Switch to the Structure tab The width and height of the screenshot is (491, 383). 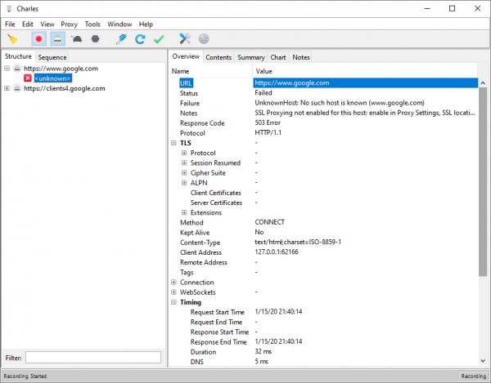point(18,56)
